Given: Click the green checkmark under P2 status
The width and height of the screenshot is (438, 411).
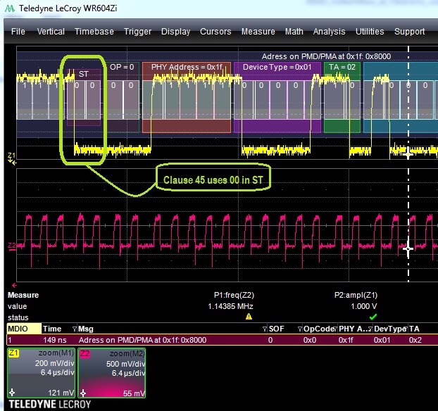Looking at the screenshot, I should pyautogui.click(x=373, y=317).
